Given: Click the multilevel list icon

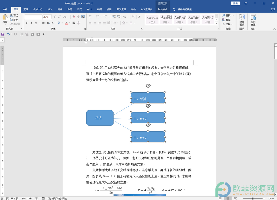Looking at the screenshot, I should coord(105,17).
